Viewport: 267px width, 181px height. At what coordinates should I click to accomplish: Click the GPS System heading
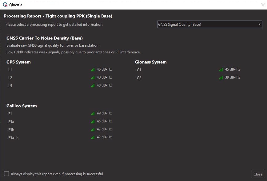click(x=18, y=62)
